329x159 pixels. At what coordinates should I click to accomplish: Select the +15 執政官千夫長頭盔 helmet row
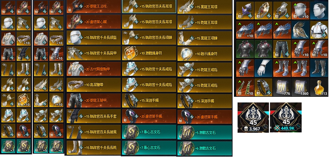tap(93, 38)
